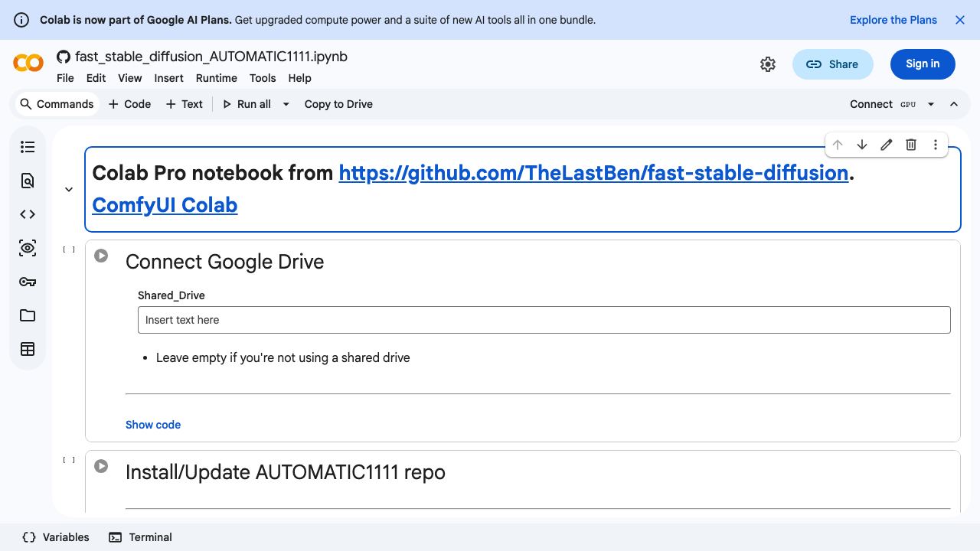Click the Share button
Image resolution: width=980 pixels, height=551 pixels.
point(832,64)
